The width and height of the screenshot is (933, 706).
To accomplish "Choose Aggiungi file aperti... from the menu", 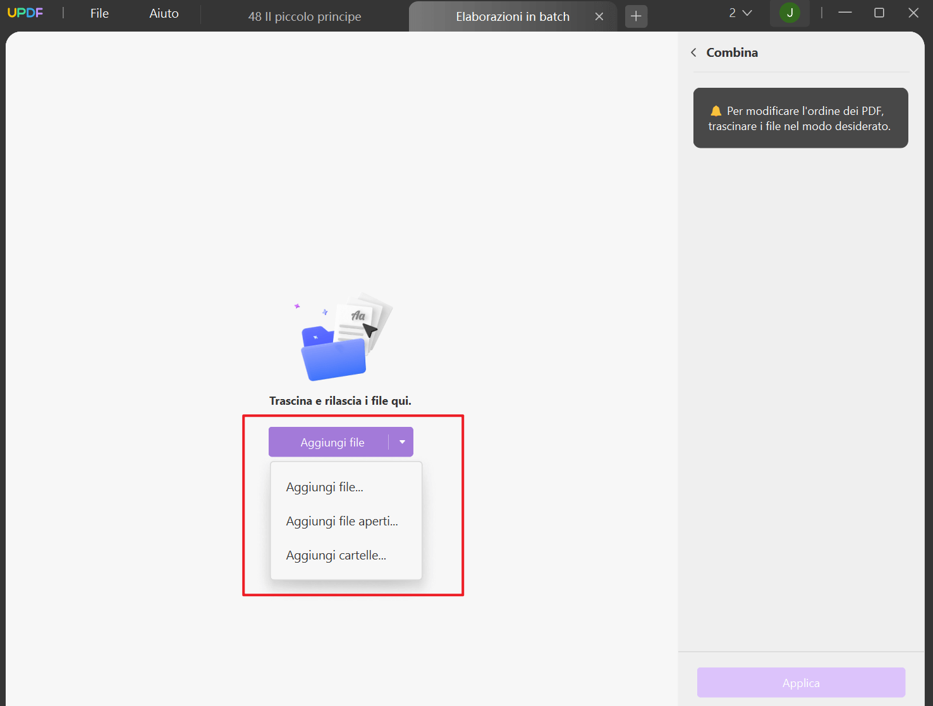I will pyautogui.click(x=346, y=521).
